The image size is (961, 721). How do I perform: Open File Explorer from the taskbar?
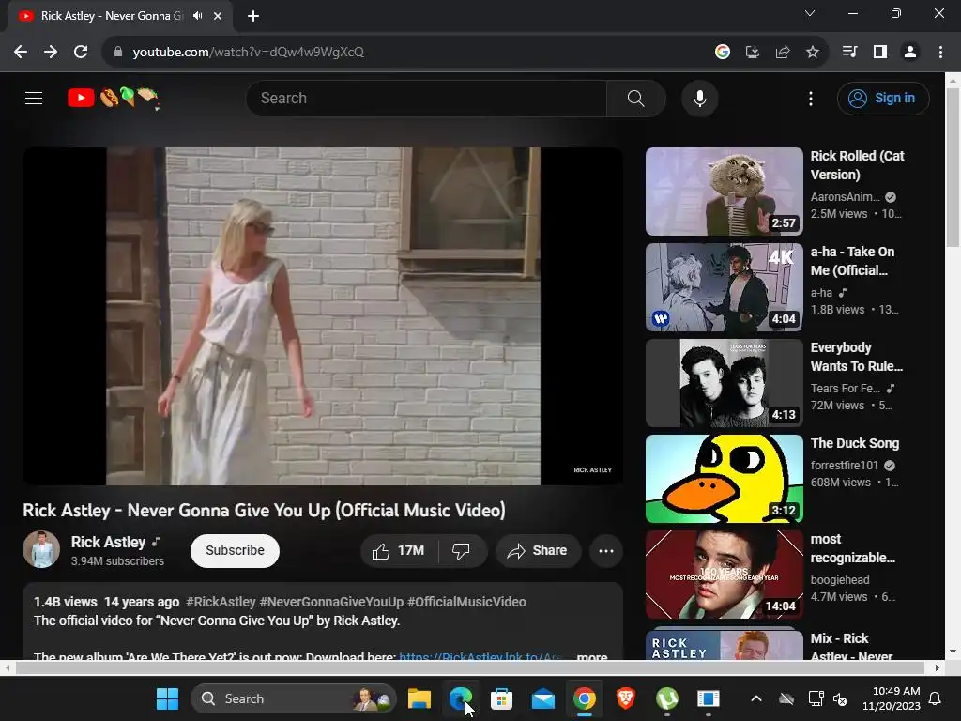[x=419, y=698]
